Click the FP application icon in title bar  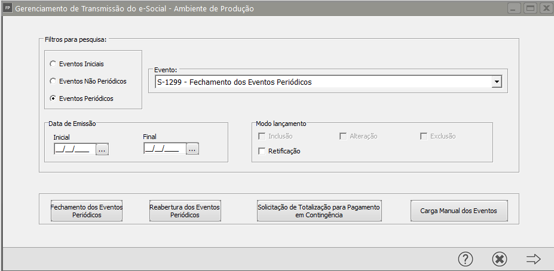[8, 9]
